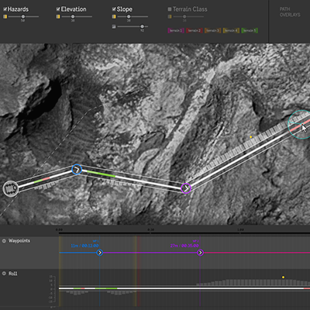Click the yellow dot on Roll graph
This screenshot has width=310, height=310.
point(284,277)
